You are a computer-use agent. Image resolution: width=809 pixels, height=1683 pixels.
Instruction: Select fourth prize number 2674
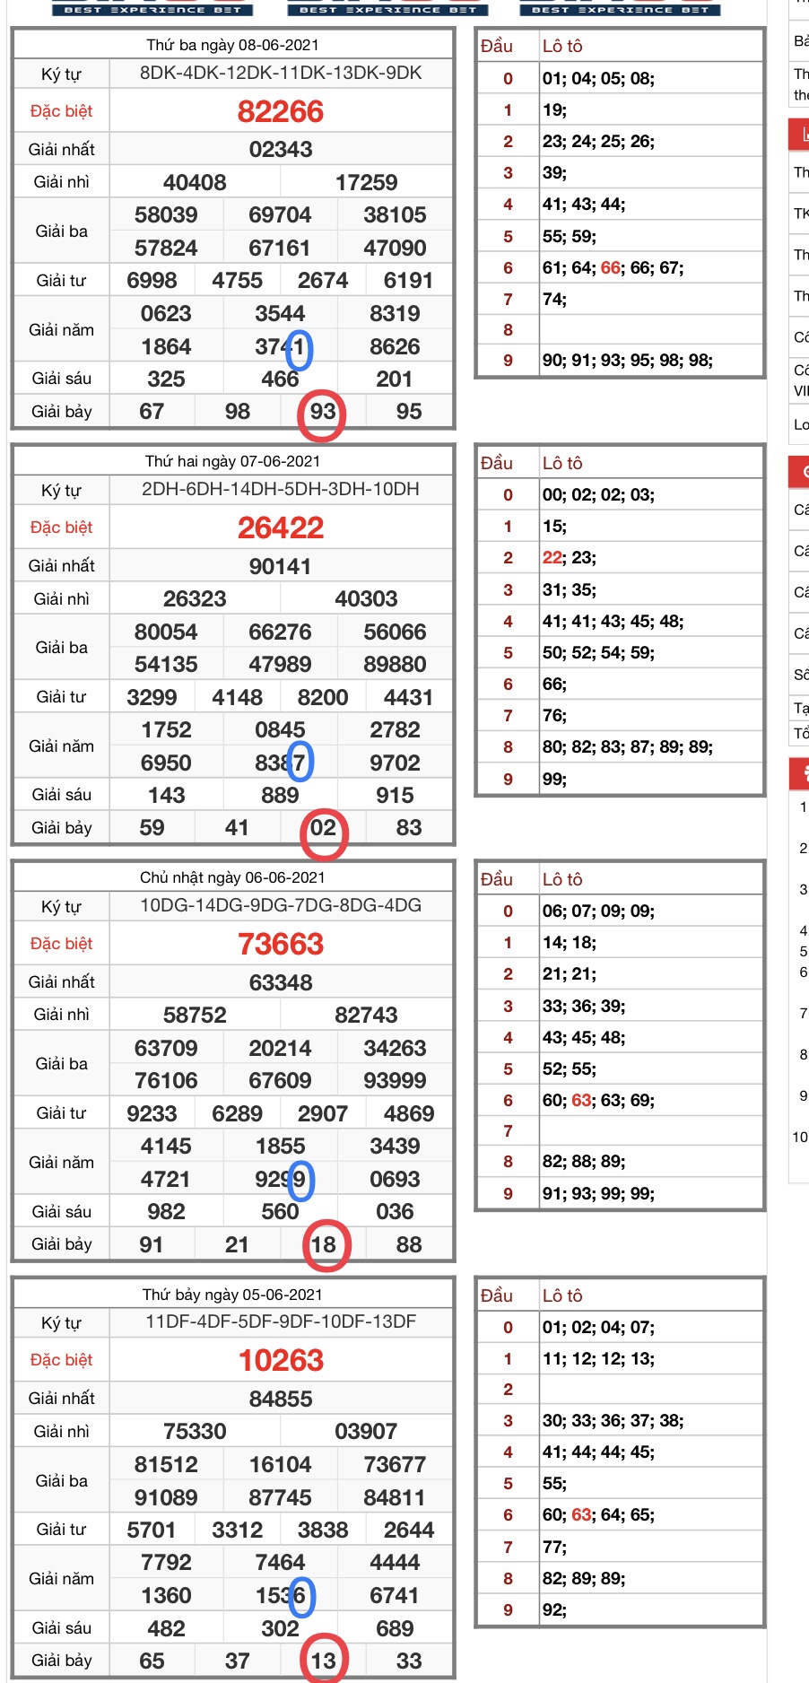(x=323, y=280)
